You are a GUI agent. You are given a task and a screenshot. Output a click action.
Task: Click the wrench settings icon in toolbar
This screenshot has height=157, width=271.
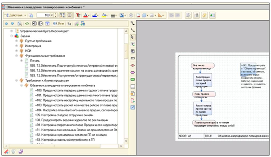tap(196, 15)
